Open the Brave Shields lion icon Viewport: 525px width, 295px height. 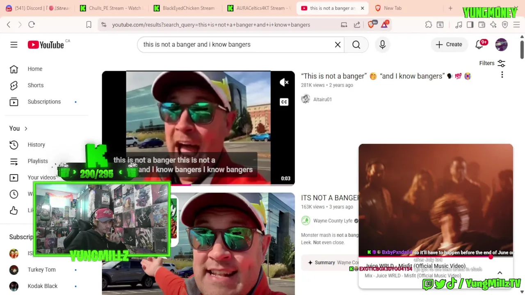point(371,25)
